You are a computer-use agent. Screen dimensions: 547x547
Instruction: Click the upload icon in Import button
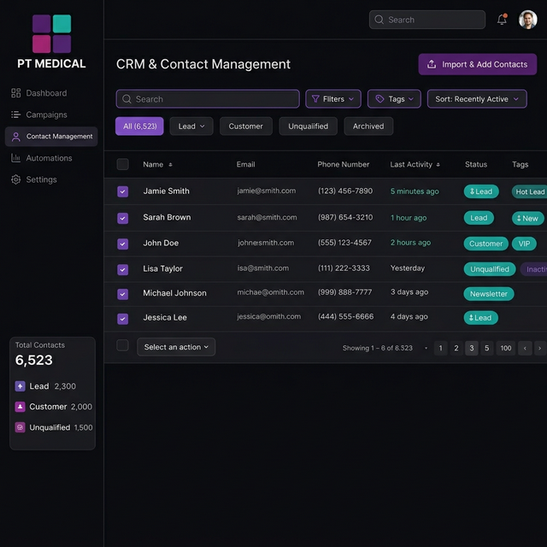[x=432, y=64]
